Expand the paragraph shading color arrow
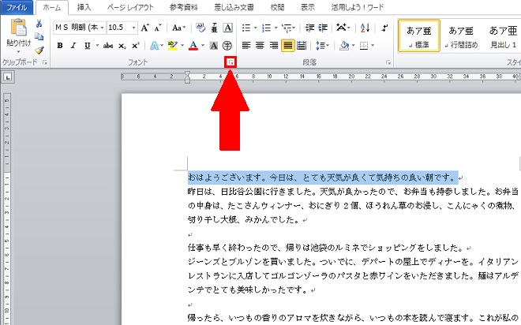This screenshot has height=325, width=521. 353,46
